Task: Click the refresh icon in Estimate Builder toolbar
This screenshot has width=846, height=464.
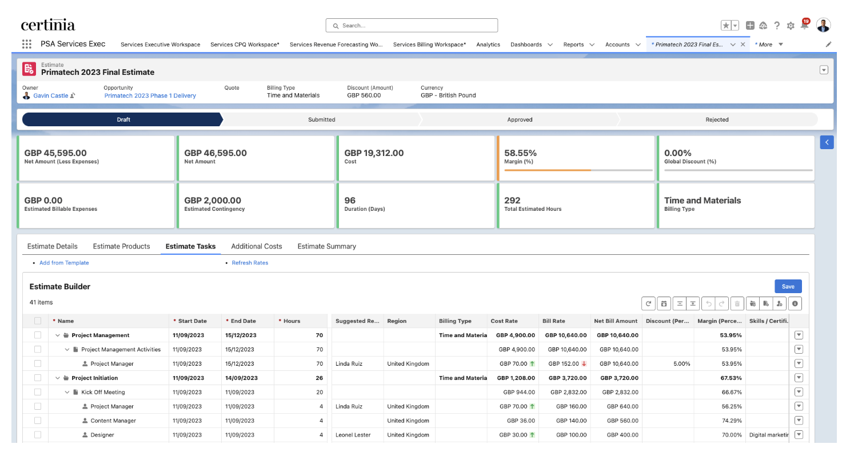Action: pos(648,304)
